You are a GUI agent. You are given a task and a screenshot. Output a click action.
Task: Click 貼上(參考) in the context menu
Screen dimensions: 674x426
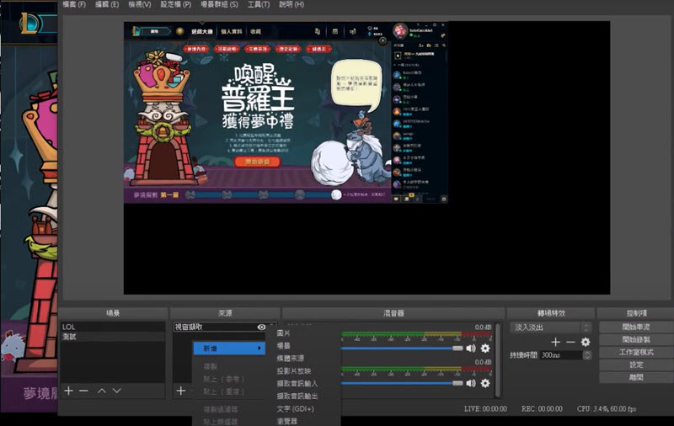224,379
